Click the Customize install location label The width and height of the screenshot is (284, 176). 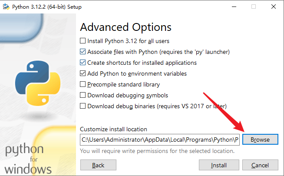[x=113, y=130]
